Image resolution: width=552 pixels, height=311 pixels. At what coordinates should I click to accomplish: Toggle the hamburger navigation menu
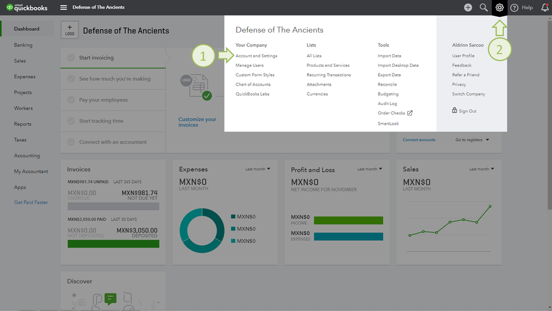point(64,7)
